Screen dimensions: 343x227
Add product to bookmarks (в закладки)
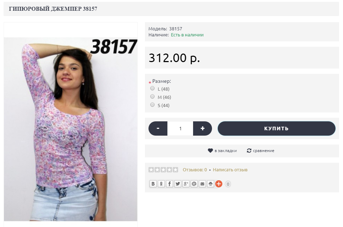tap(222, 151)
